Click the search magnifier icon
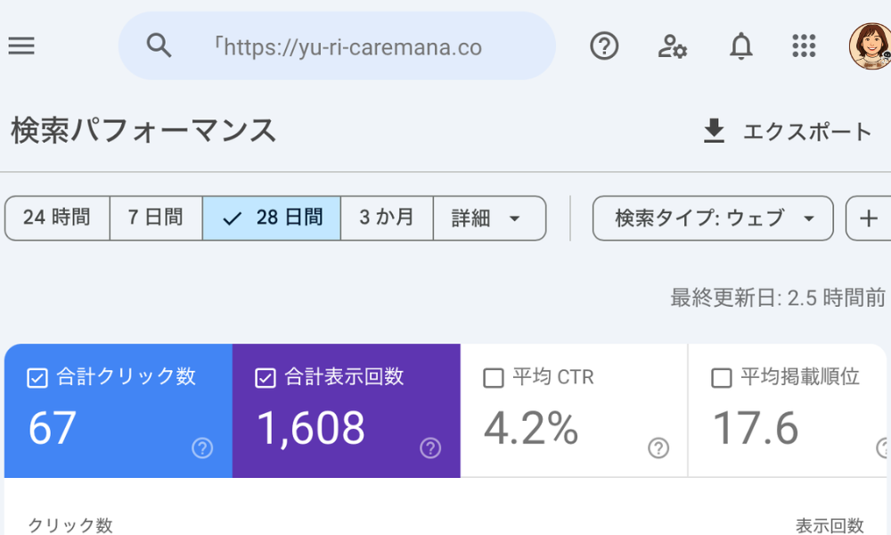891x535 pixels. (159, 45)
